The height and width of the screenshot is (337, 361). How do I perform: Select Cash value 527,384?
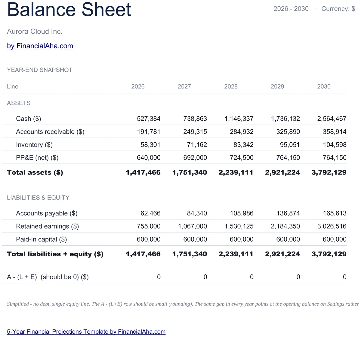[x=149, y=119]
